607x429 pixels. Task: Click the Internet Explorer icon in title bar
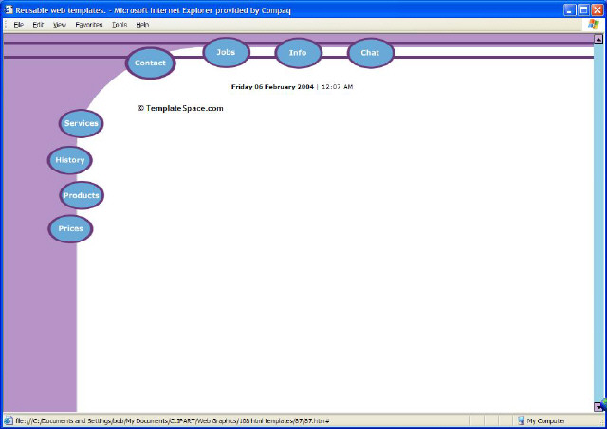[x=8, y=9]
